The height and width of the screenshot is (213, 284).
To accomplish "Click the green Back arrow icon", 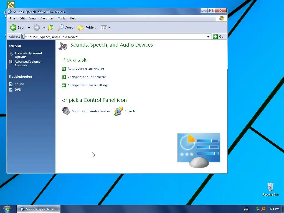I will pos(13,27).
